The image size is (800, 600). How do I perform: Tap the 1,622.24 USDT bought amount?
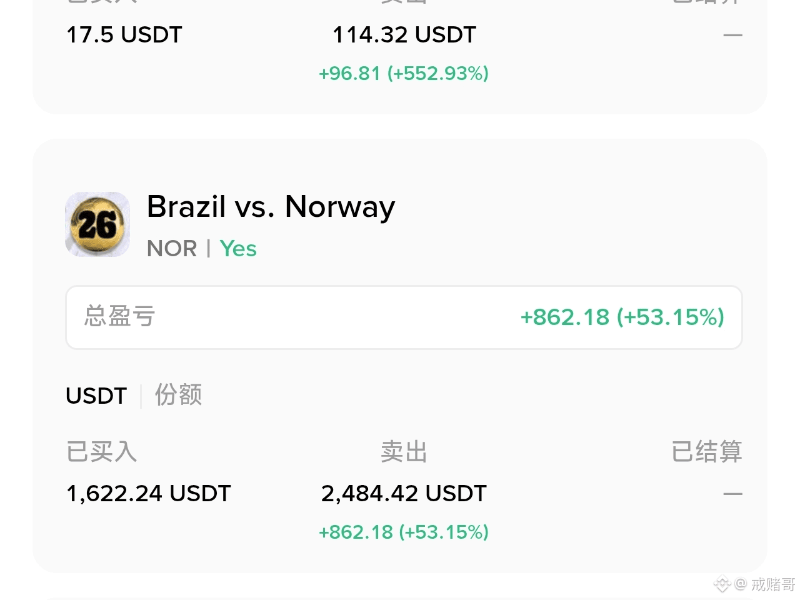149,494
